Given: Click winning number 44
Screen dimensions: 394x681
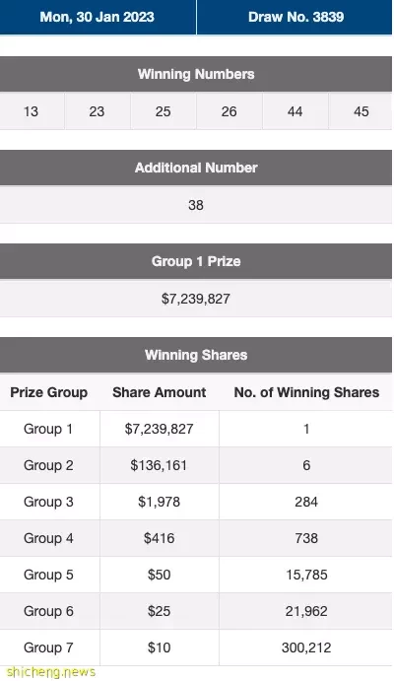Looking at the screenshot, I should coord(295,111).
